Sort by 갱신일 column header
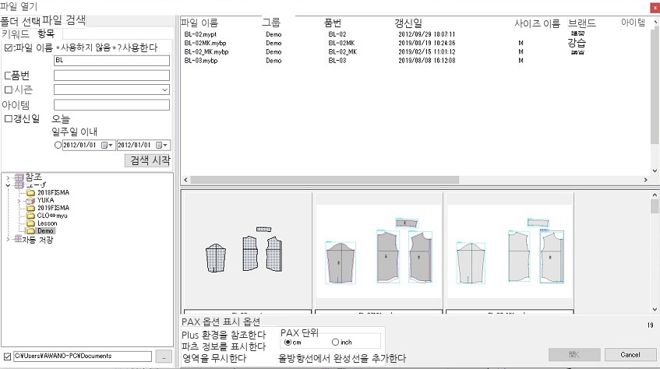Viewport: 660px width, 369px height. click(408, 23)
